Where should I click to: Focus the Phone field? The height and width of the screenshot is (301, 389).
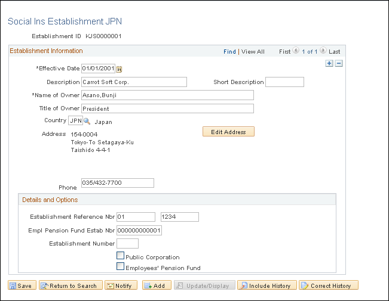click(118, 183)
